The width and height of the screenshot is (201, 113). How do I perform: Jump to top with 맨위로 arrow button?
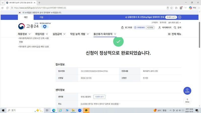[x=187, y=101]
